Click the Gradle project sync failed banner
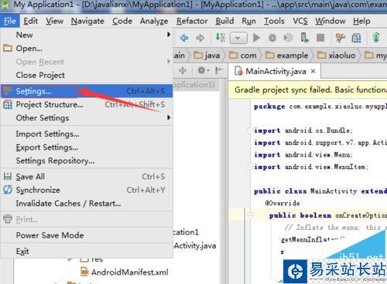Image resolution: width=387 pixels, height=284 pixels. tap(307, 90)
